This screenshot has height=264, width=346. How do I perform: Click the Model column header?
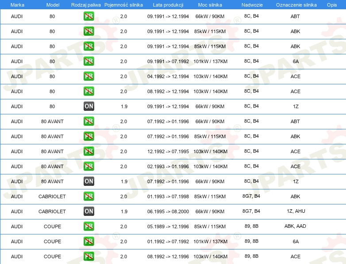pos(53,5)
